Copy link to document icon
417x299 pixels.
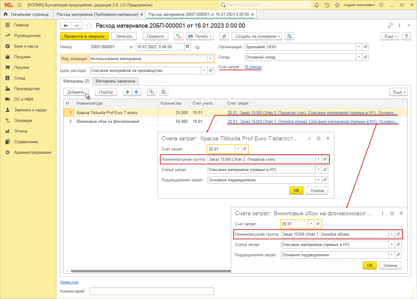click(x=390, y=25)
